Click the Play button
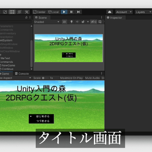The height and width of the screenshot is (152, 152). [x=64, y=12]
